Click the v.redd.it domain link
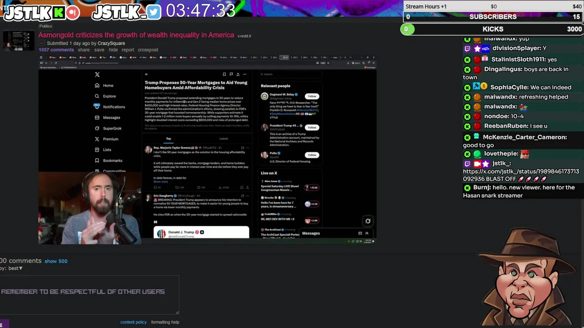This screenshot has width=584, height=328. pyautogui.click(x=244, y=36)
